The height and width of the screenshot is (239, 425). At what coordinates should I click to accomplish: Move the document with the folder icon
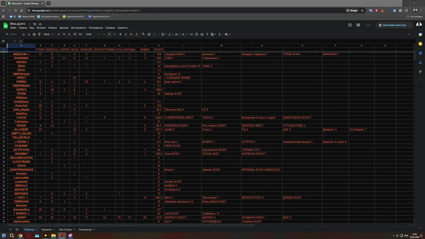coord(35,24)
